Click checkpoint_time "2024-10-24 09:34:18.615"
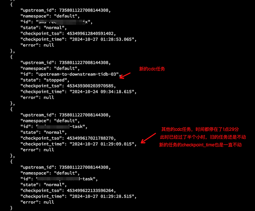255x211 pixels. point(102,92)
